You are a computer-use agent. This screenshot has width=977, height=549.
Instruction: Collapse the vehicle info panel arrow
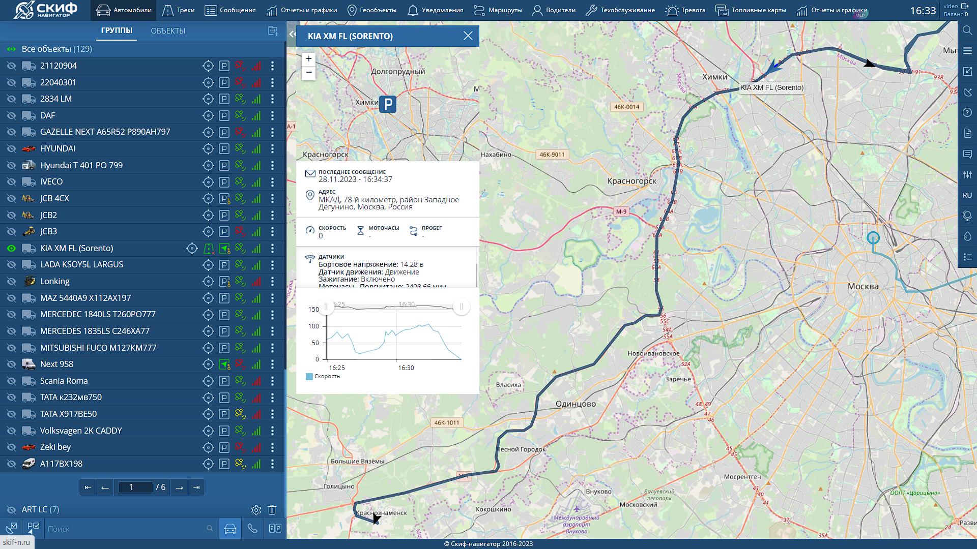[x=292, y=34]
